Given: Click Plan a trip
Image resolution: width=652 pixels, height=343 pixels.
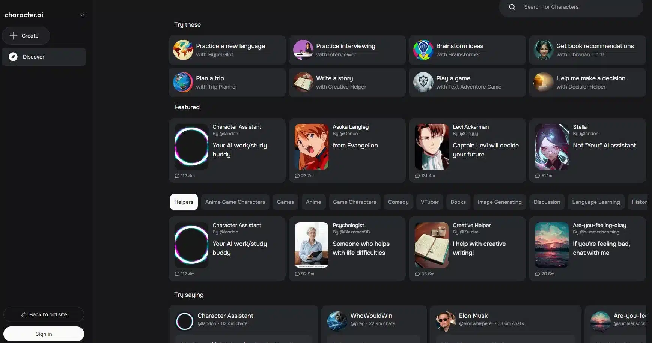Looking at the screenshot, I should (227, 82).
